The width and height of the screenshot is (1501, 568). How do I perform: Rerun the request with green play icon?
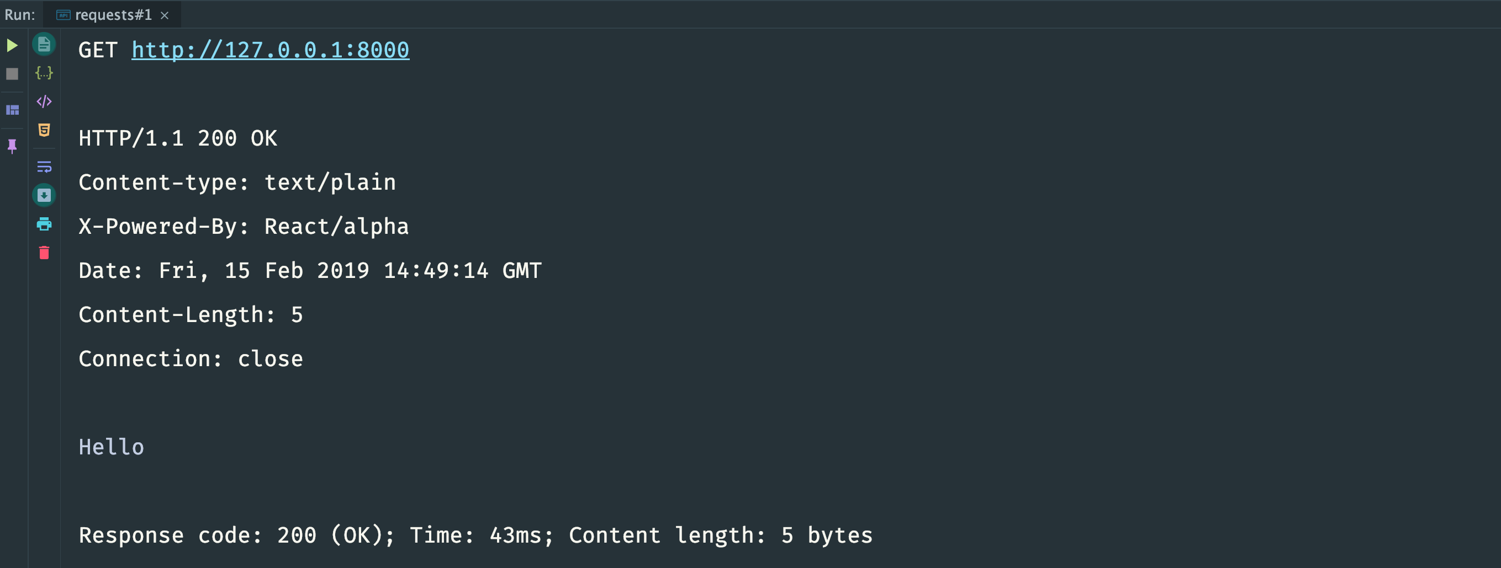point(12,45)
